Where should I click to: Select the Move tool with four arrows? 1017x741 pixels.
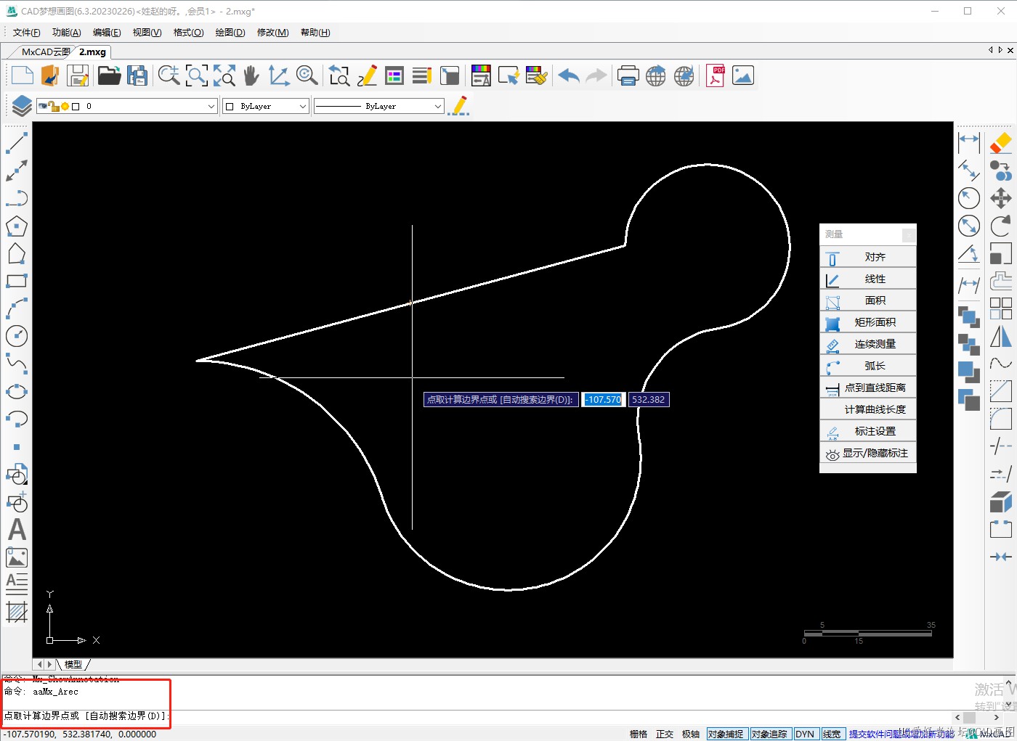(1000, 198)
